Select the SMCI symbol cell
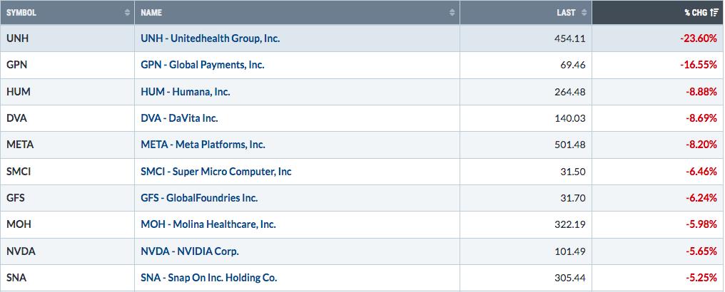The width and height of the screenshot is (725, 292). 67,172
